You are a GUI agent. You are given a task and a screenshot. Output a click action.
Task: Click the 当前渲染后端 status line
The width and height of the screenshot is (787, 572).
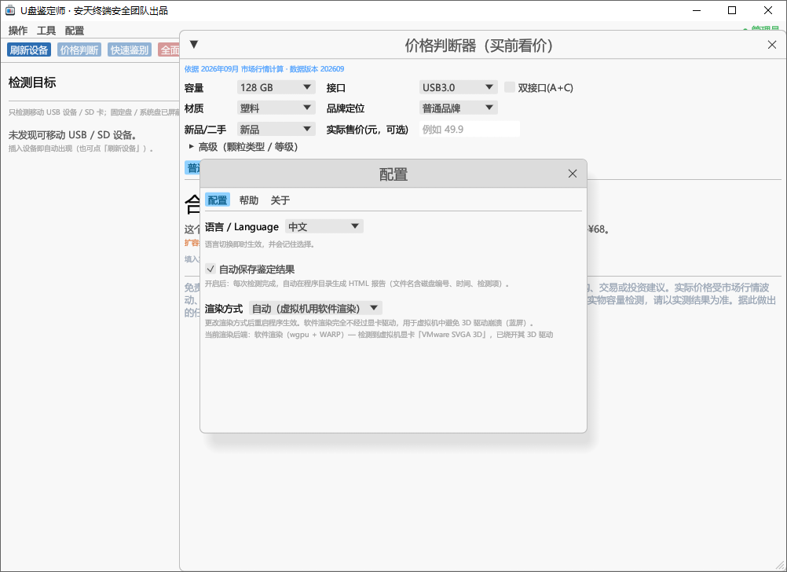coord(379,335)
